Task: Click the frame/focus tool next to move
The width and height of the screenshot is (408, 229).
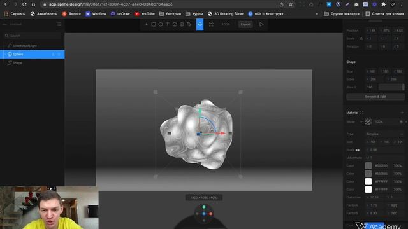Action: click(x=211, y=24)
